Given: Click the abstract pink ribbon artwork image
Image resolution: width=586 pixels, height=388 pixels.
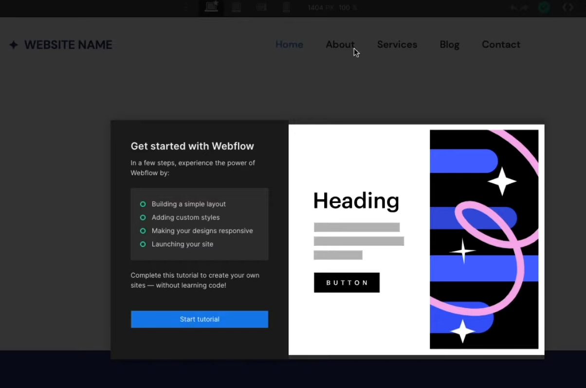Looking at the screenshot, I should tap(484, 239).
